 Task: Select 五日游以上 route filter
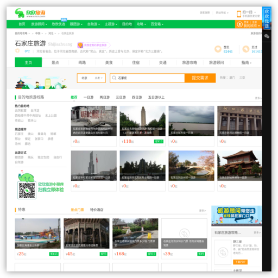(156, 97)
